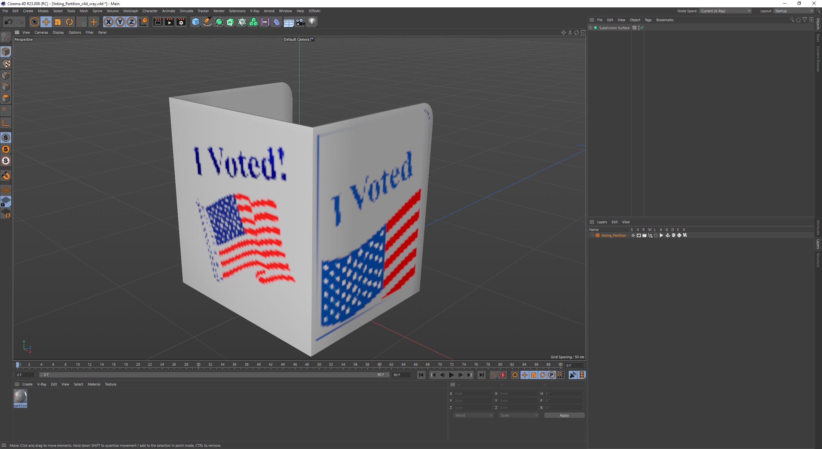Open the viewport Cameras menu
The image size is (822, 449).
pos(41,32)
